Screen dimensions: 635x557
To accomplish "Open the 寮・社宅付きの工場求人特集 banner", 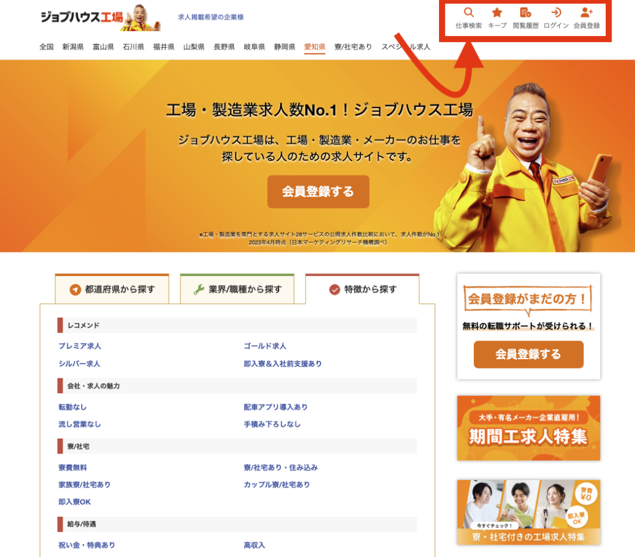I will [528, 512].
